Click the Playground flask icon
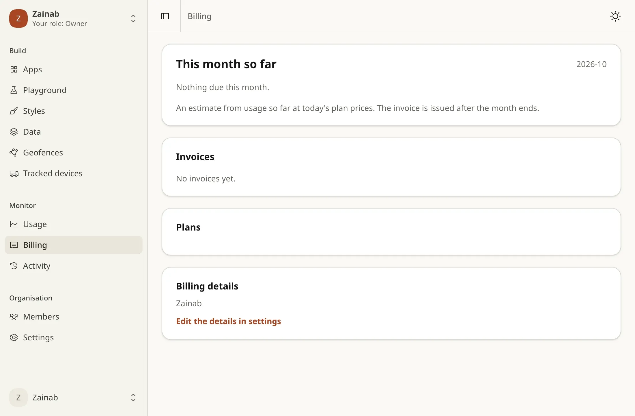This screenshot has width=635, height=416. coord(14,90)
